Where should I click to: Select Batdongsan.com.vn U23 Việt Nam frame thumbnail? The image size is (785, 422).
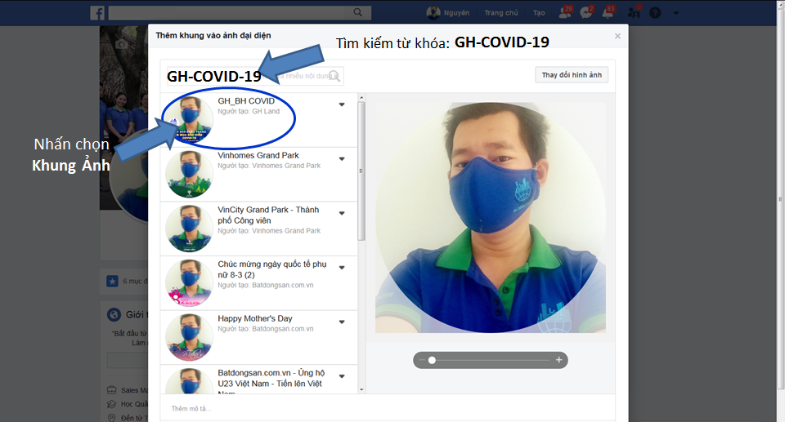[x=189, y=381]
